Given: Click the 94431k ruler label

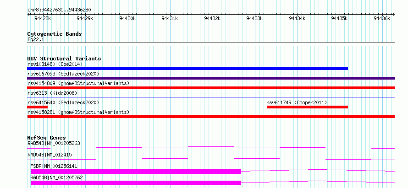Looking at the screenshot, I should [170, 18].
